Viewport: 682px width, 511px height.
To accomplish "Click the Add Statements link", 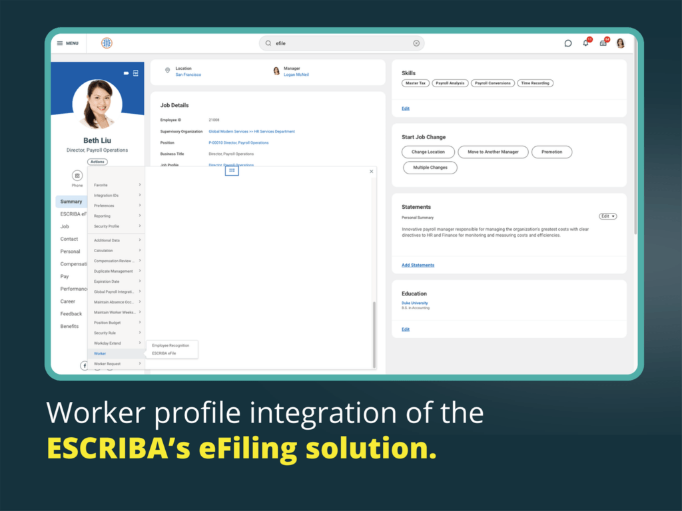I will pyautogui.click(x=418, y=265).
